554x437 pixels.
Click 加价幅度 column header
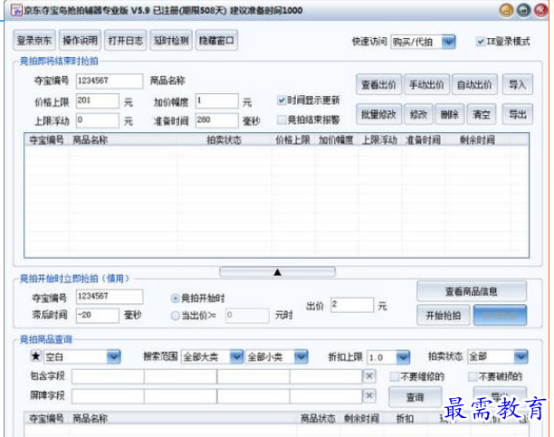coord(336,140)
